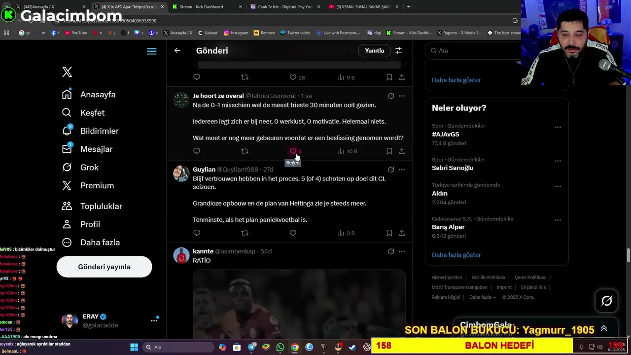This screenshot has width=631, height=355.
Task: Open options for Sabri Sarıoğlu trend
Action: (x=558, y=161)
